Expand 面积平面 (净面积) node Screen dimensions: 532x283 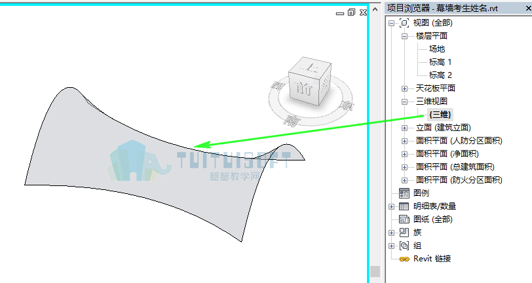(404, 154)
